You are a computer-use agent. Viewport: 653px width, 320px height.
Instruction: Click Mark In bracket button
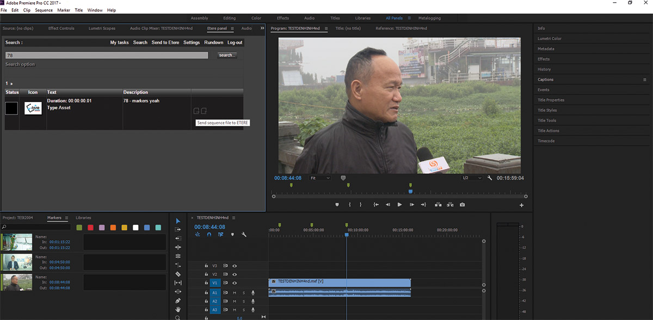349,205
